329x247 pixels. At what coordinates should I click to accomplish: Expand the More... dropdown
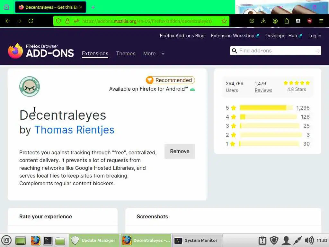[154, 54]
